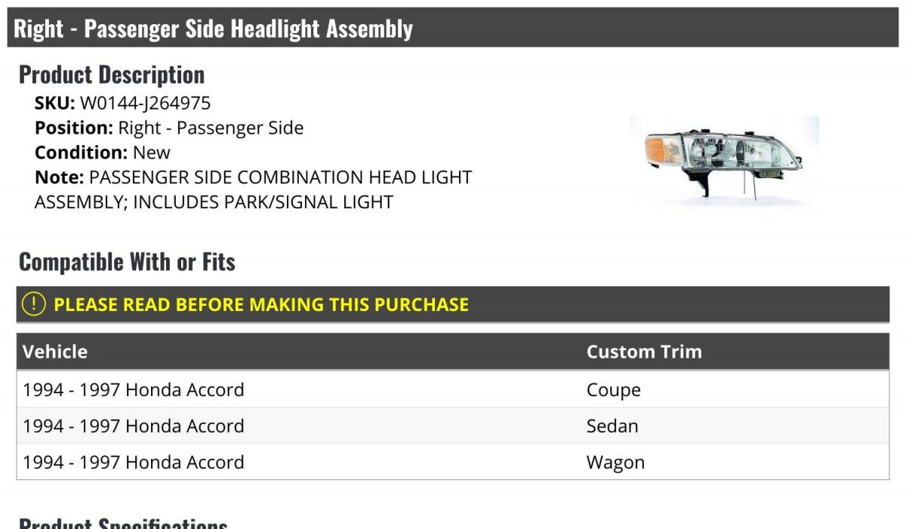Click the Product Description heading
906x529 pixels.
[x=112, y=75]
